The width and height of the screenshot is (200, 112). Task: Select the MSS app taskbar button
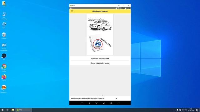(x=24, y=110)
